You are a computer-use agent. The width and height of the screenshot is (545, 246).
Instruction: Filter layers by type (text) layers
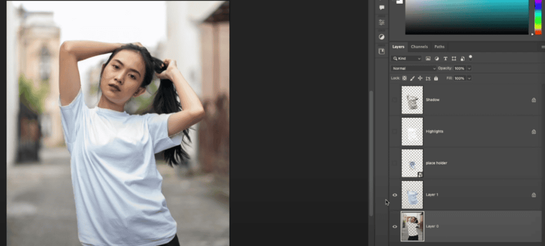click(445, 58)
